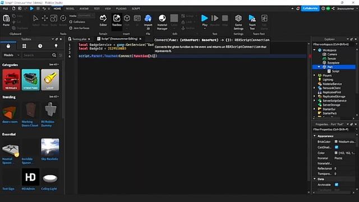
Task: Switch to the SCRIPT ribbon tab
Action: 136,8
